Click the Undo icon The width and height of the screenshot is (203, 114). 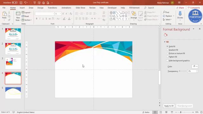coord(25,3)
